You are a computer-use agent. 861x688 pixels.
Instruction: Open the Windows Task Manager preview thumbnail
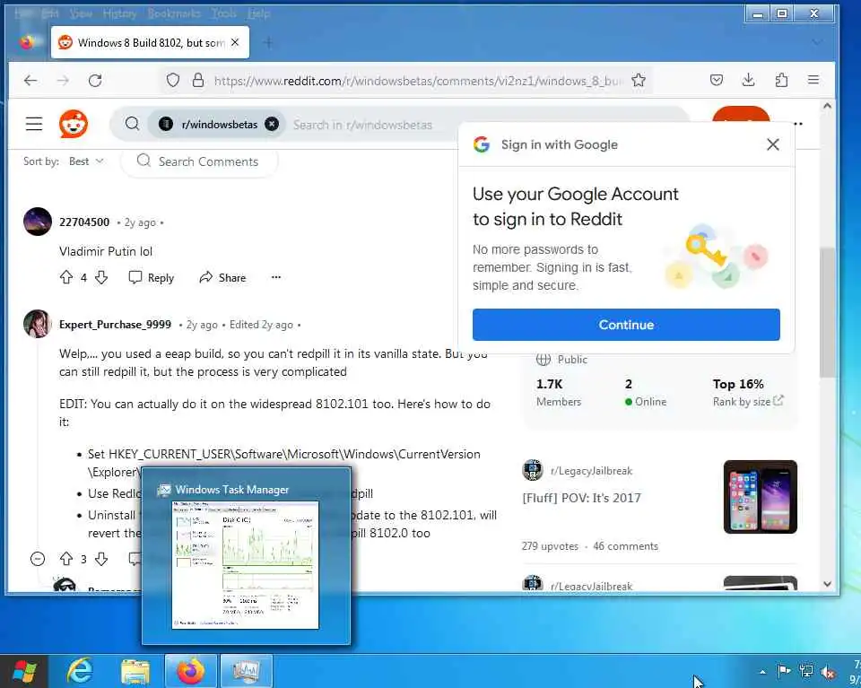[x=245, y=565]
